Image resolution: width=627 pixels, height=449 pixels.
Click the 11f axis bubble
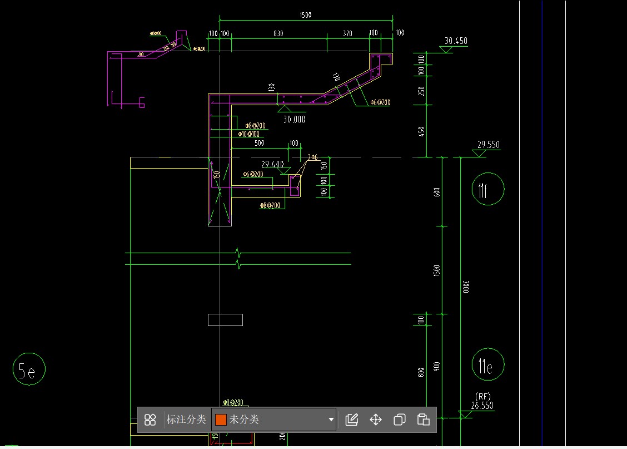point(488,189)
